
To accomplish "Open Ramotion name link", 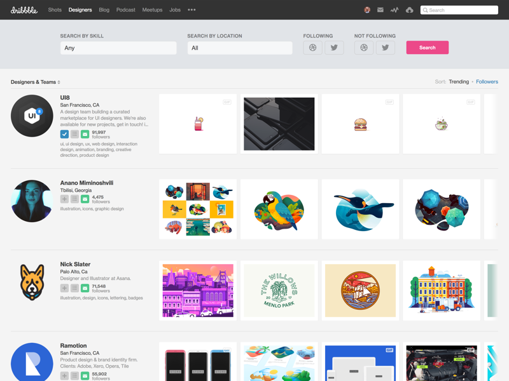I will tap(73, 345).
